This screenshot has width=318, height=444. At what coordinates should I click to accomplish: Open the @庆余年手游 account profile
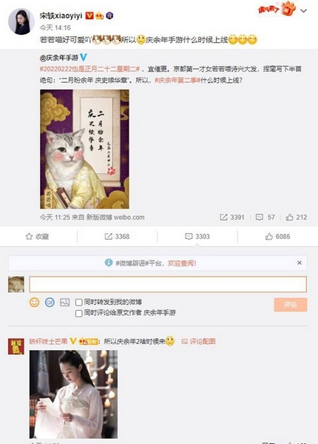(59, 58)
